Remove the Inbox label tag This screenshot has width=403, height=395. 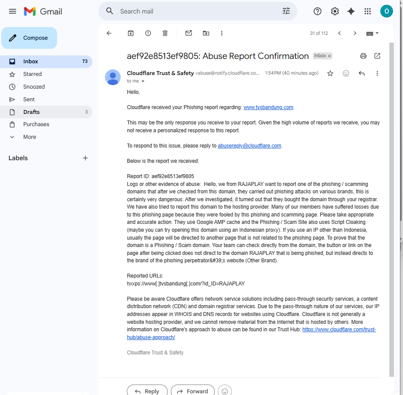click(x=329, y=56)
